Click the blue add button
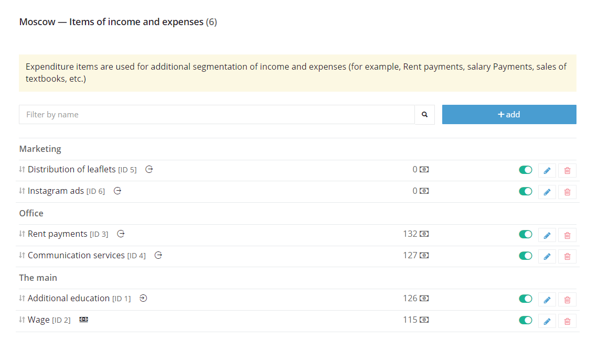The image size is (598, 362). point(509,114)
